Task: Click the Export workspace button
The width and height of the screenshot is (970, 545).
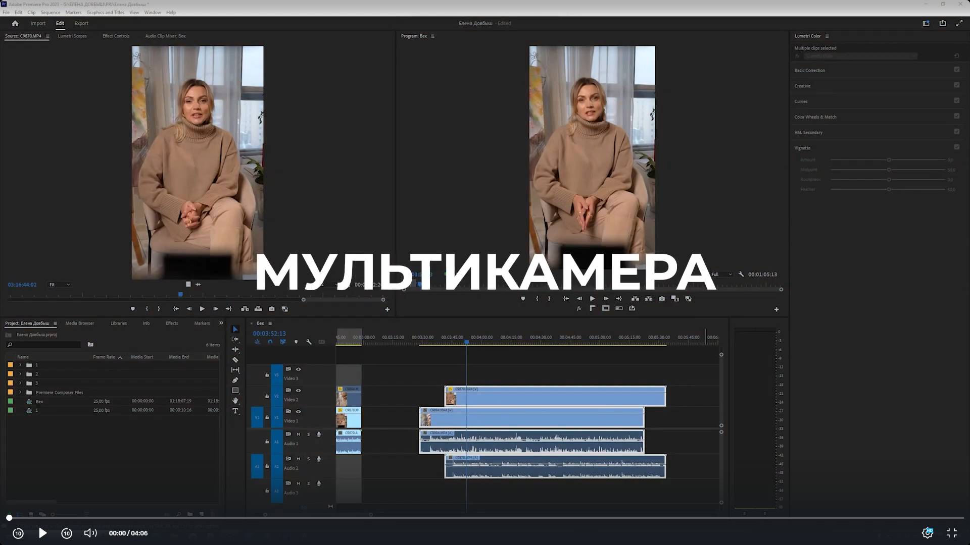Action: [81, 23]
